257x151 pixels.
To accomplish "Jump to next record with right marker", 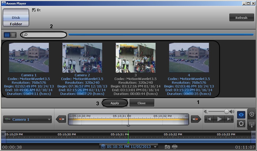I will [x=196, y=119].
